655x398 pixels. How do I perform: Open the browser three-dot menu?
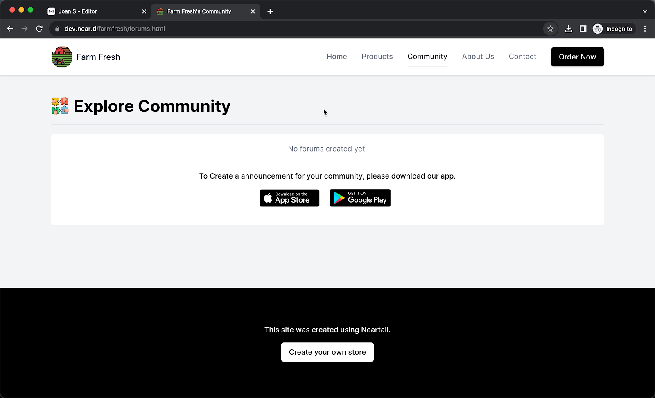(646, 29)
